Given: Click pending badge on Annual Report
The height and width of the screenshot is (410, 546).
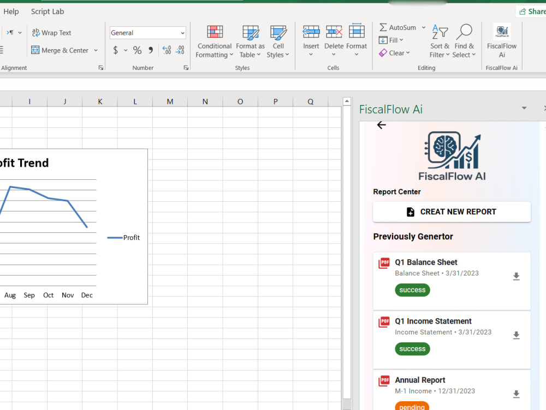Looking at the screenshot, I should click(x=412, y=407).
